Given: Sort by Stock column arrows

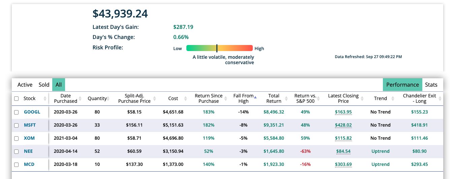Looking at the screenshot, I should coord(44,98).
